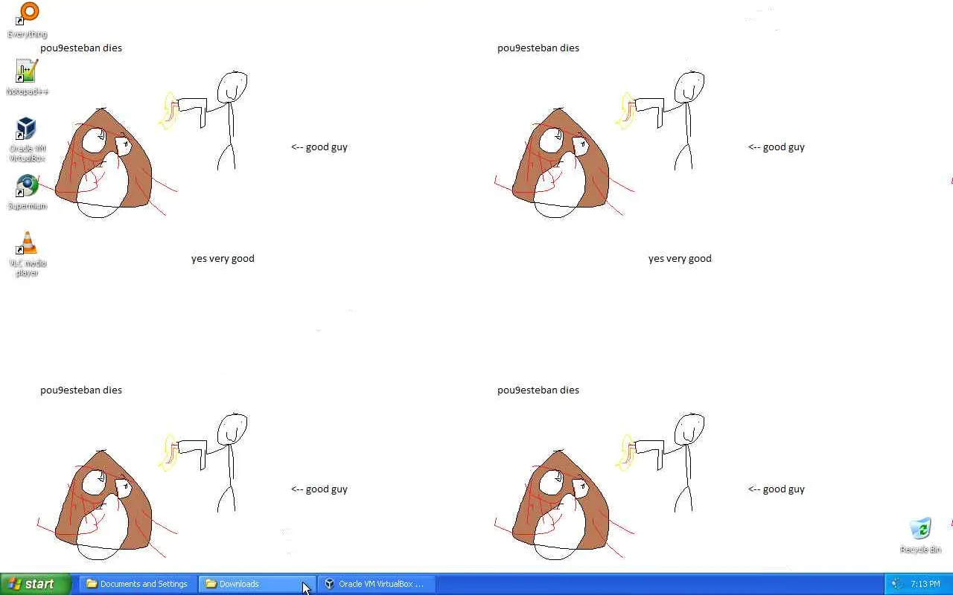Switch to Documents and Settings taskbar window
This screenshot has height=595, width=953.
click(x=137, y=584)
